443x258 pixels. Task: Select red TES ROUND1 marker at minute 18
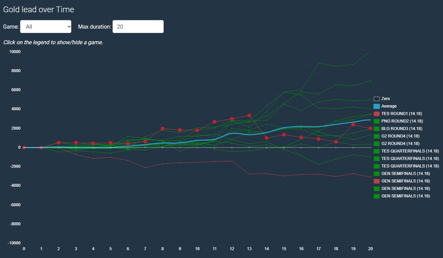coord(336,142)
